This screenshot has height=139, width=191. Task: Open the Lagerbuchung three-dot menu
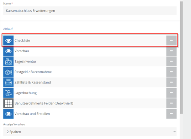pyautogui.click(x=171, y=93)
